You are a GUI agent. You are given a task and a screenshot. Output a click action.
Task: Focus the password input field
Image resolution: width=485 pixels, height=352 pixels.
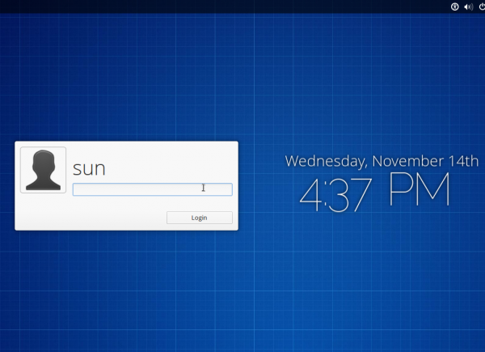point(153,189)
